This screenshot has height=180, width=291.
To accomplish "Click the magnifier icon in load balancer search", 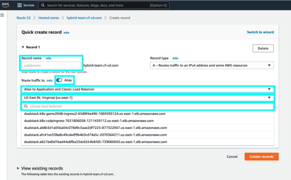I will (x=26, y=106).
